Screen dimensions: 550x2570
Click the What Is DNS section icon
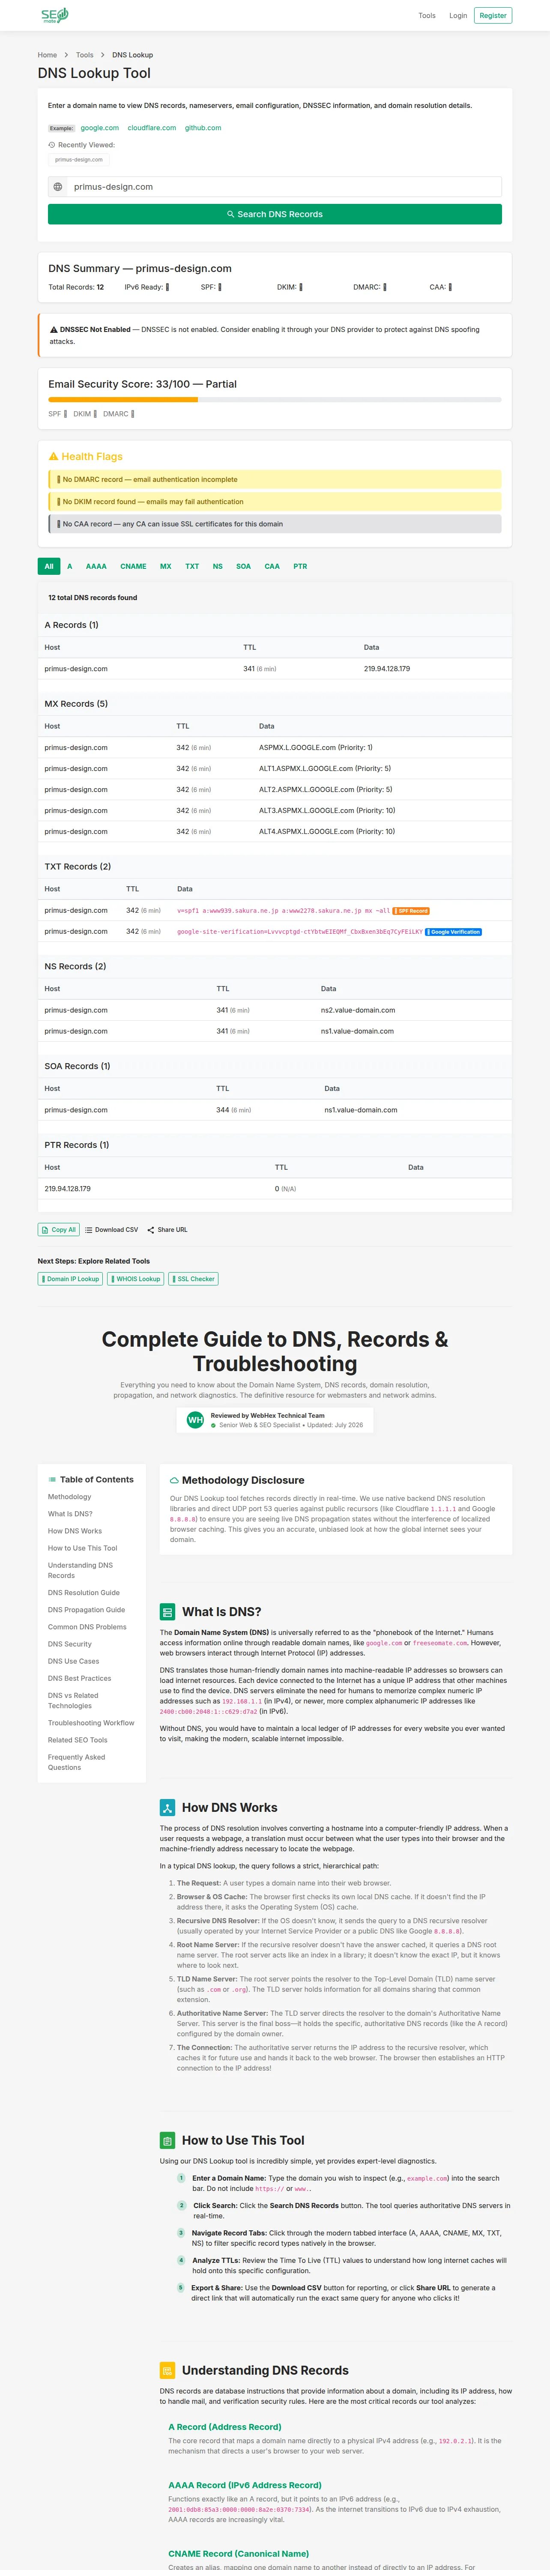pyautogui.click(x=167, y=1611)
